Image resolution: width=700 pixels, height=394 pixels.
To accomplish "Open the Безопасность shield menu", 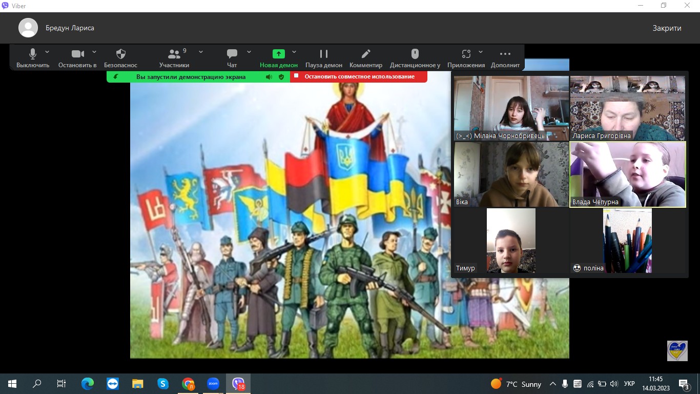I will click(121, 57).
